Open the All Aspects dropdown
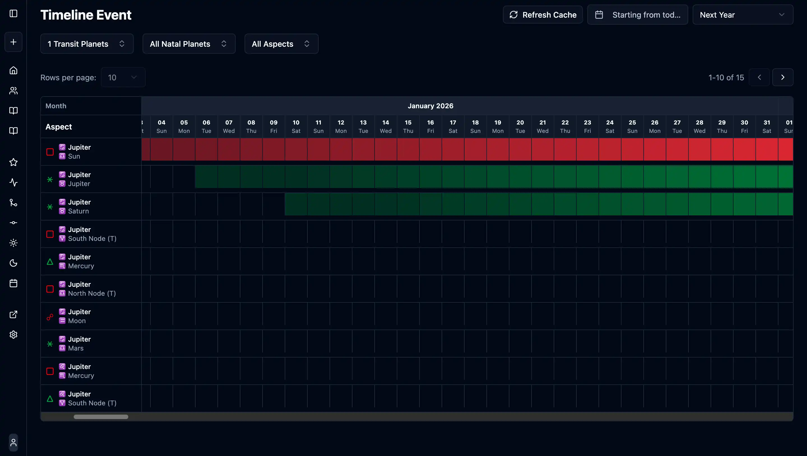The width and height of the screenshot is (807, 456). (281, 44)
